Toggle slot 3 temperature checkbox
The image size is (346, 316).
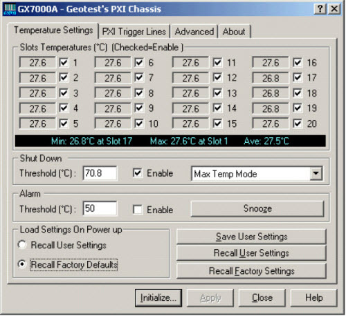64,93
